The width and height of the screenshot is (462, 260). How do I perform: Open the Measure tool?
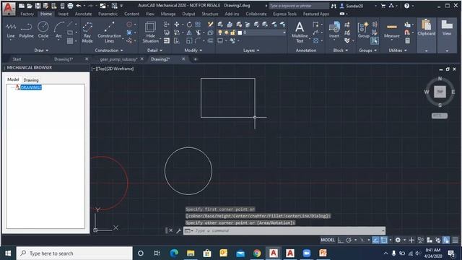click(x=391, y=30)
